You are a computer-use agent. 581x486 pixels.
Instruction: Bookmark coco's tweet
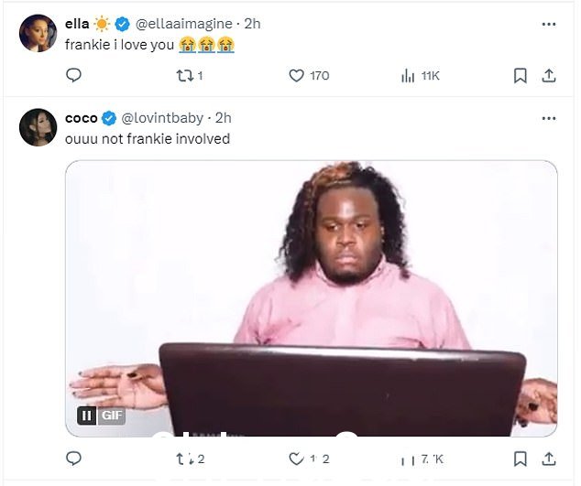521,459
